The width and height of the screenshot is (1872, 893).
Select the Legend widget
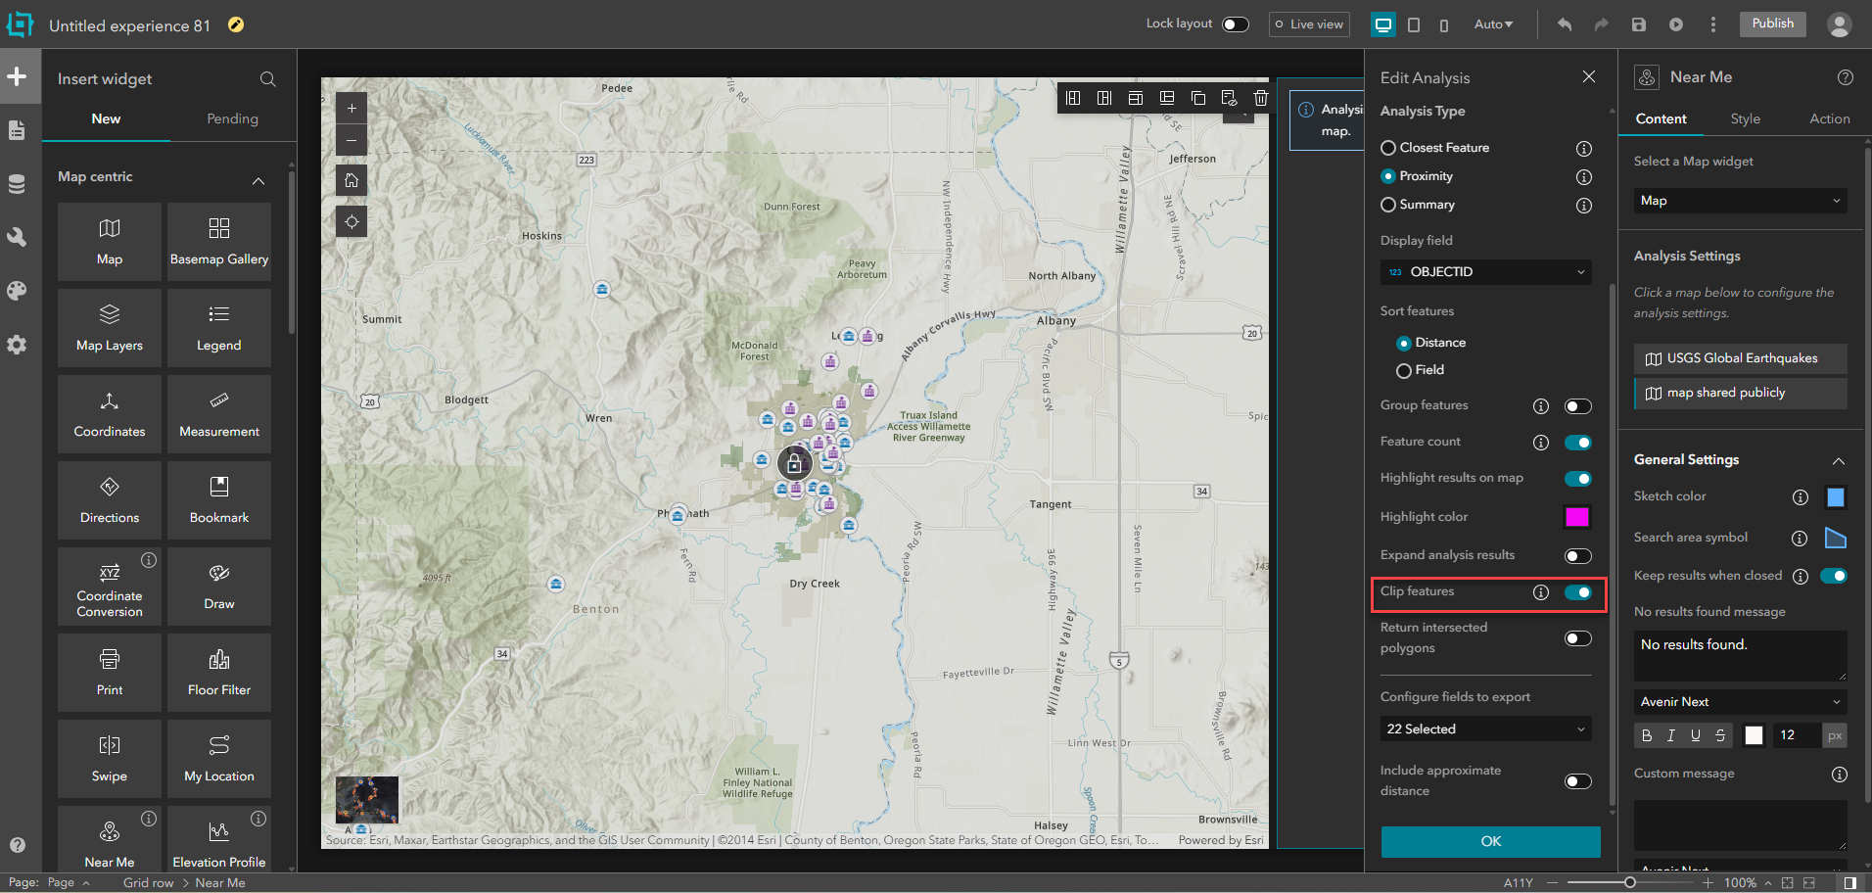tap(219, 328)
